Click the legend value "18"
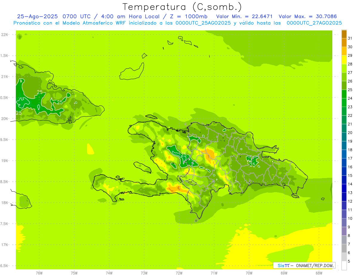 click(x=350, y=150)
